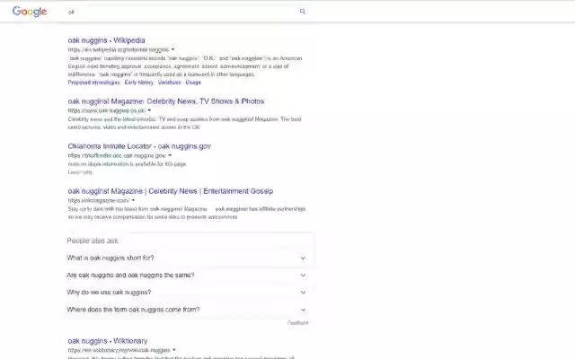The image size is (575, 359).
Task: Expand 'Are oak nuggins and oak nuggins the same?'
Action: [186, 276]
